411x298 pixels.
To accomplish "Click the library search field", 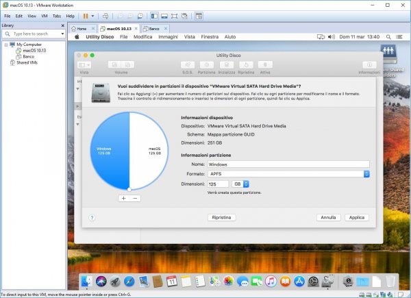I will point(34,34).
